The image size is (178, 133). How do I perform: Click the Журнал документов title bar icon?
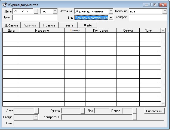4,5
